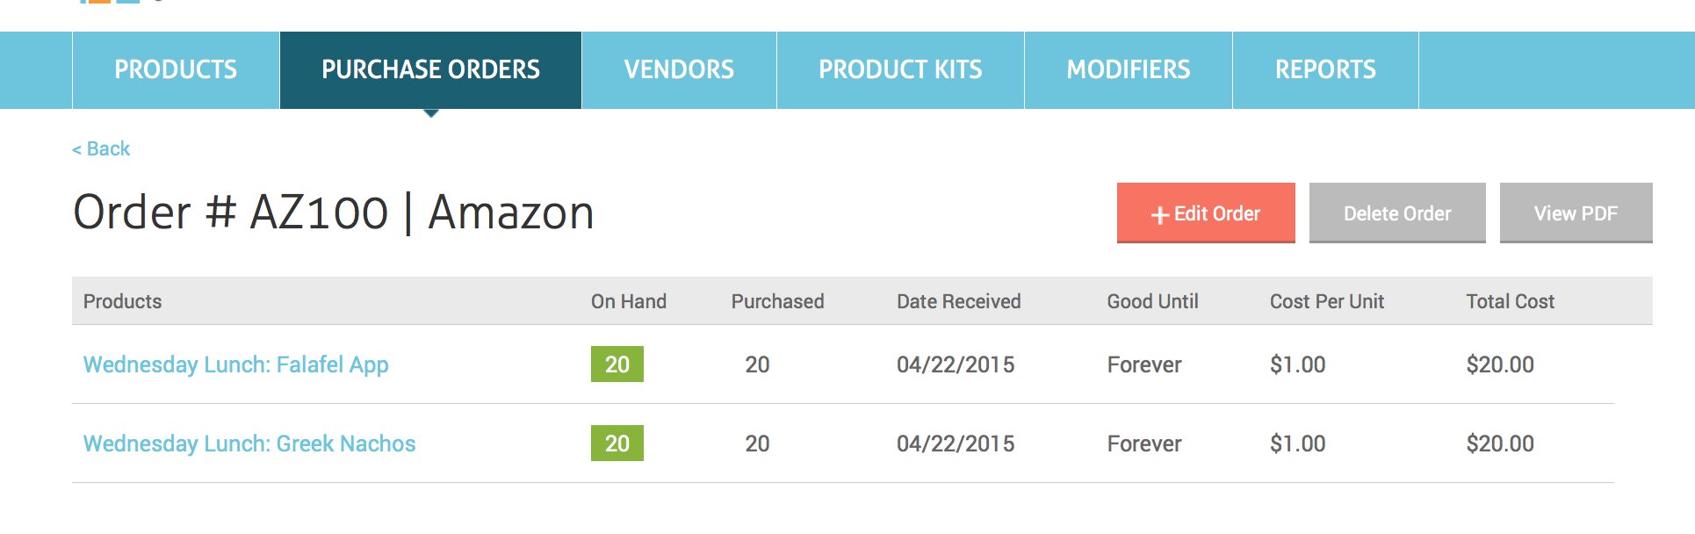Click the green On Hand badge for Greek Nachos

(x=617, y=444)
